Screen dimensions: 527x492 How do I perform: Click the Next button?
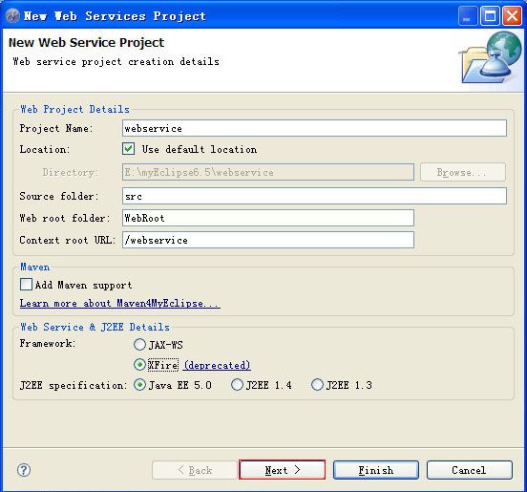(x=282, y=470)
